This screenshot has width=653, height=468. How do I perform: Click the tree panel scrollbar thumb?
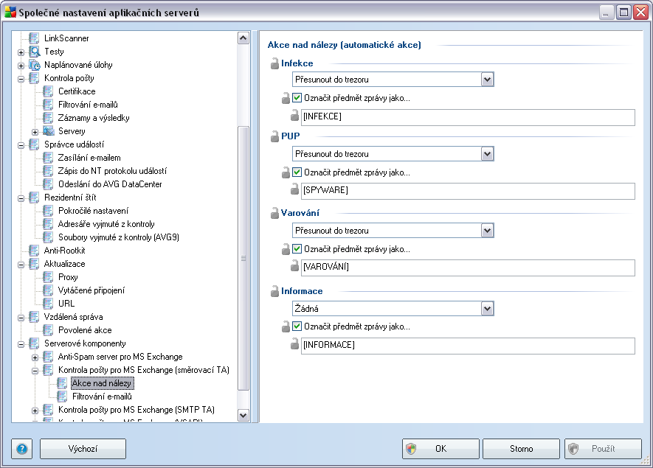click(x=243, y=259)
